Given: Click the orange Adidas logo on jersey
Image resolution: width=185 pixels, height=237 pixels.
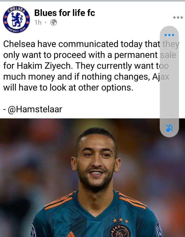Looking at the screenshot, I should click(71, 235).
